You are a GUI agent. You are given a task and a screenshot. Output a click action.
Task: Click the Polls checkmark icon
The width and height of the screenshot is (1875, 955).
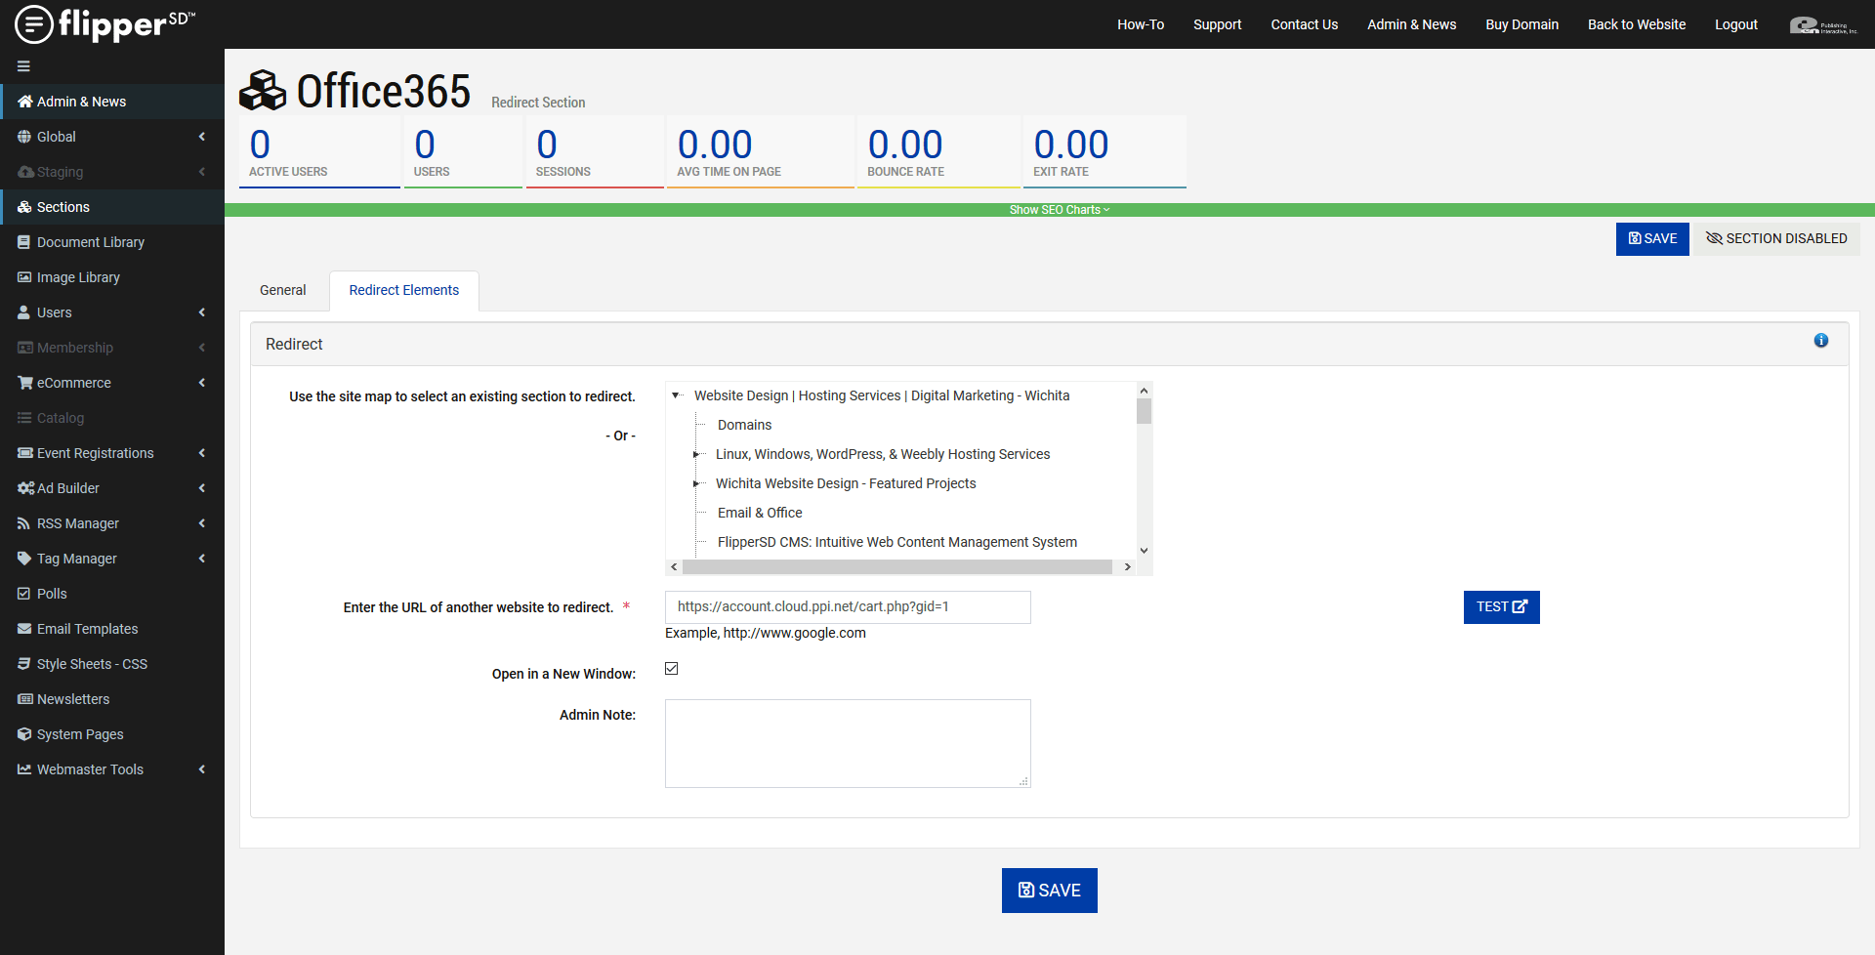(24, 594)
